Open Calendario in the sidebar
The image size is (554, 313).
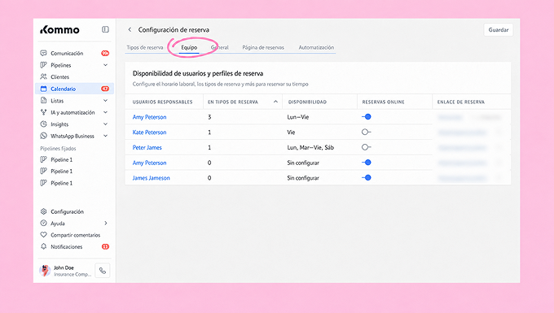75,89
